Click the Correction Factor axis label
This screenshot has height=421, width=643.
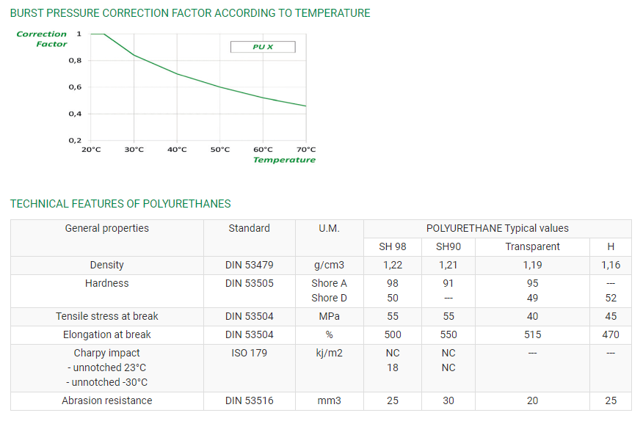click(42, 39)
